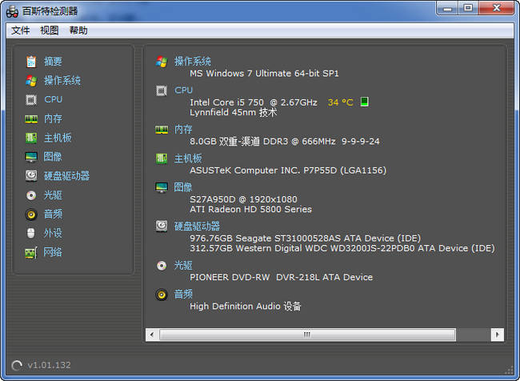Click the horizontal scrollbar right arrow
Image resolution: width=520 pixels, height=381 pixels.
(x=497, y=335)
